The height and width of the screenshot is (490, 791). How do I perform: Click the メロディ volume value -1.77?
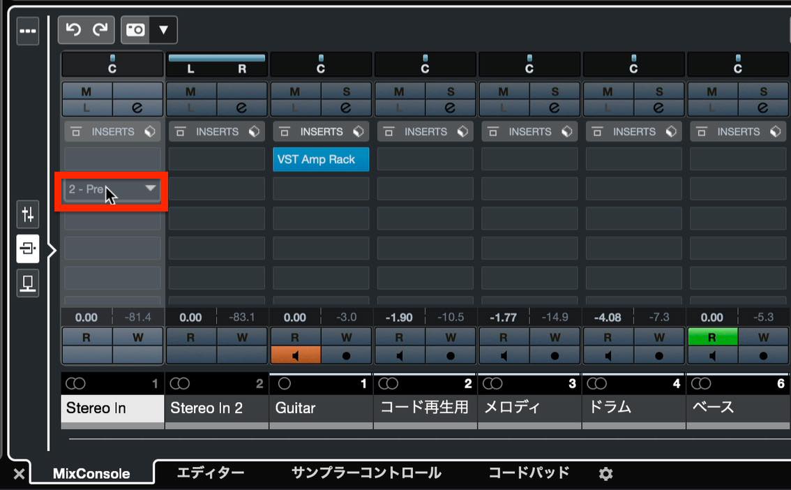tap(503, 318)
